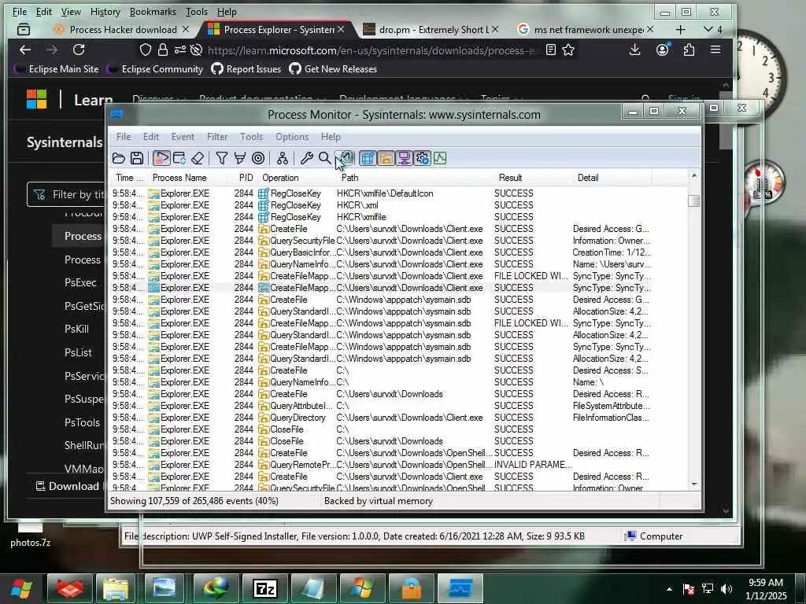This screenshot has width=806, height=604.
Task: Click Eclipse Community bookmark
Action: (x=156, y=69)
